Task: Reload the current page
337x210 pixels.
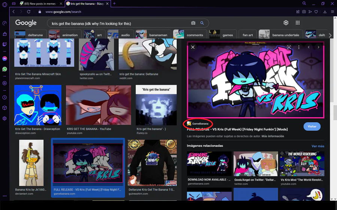Action: [x=28, y=12]
